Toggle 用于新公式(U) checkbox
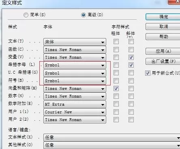Viewport: 180px width, 149px height. tap(148, 73)
